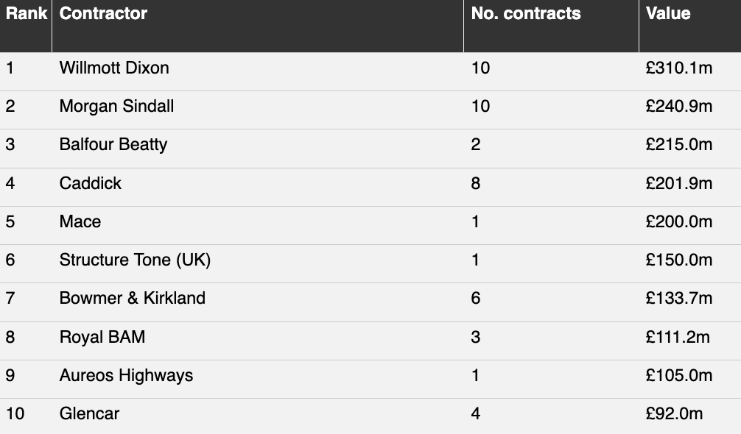Click the £215.0m value for Balfour Beatty
This screenshot has height=434, width=741.
[x=679, y=145]
